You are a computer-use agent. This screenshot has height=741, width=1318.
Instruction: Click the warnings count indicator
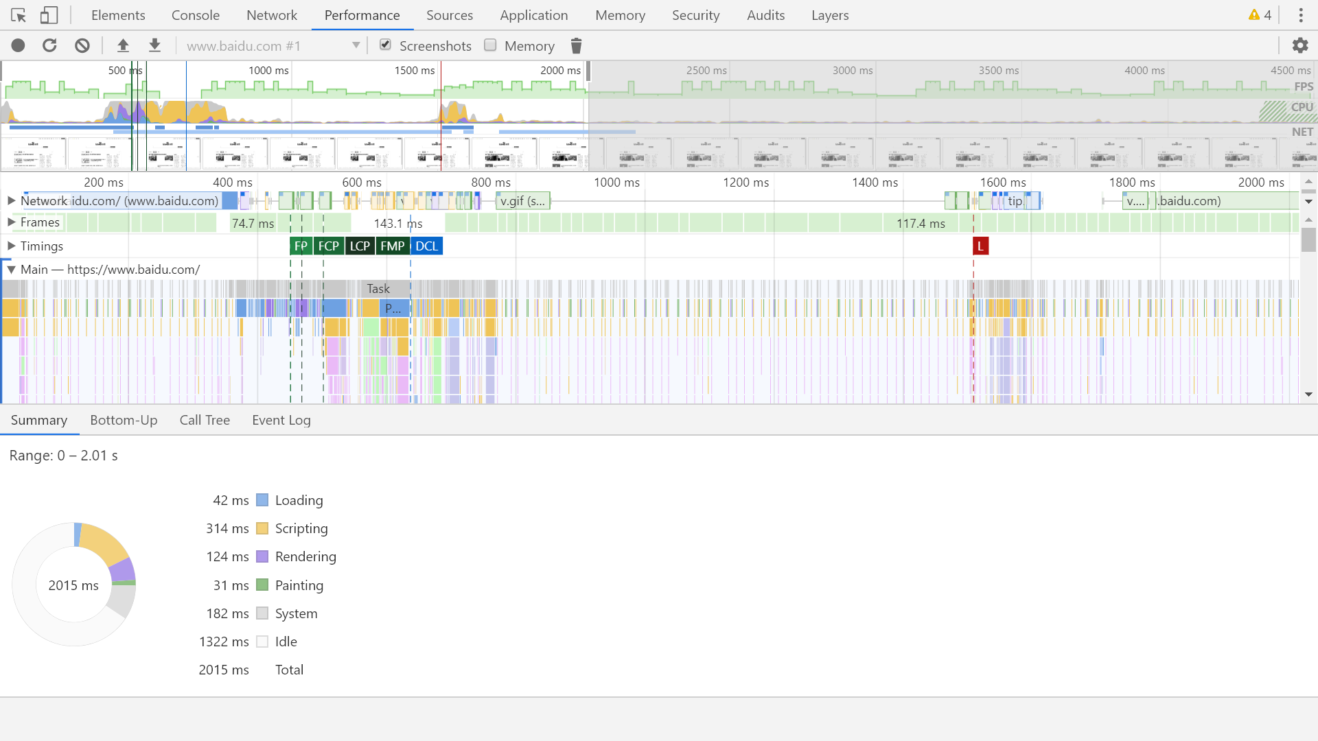[1260, 15]
